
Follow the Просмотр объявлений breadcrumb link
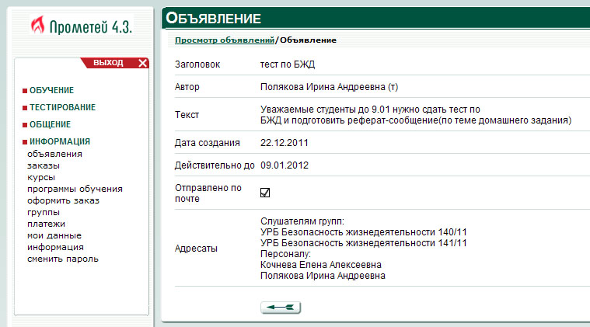[225, 40]
